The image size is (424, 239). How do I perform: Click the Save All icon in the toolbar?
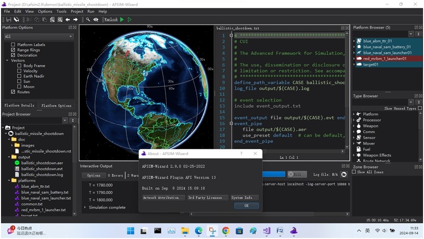tap(16, 20)
